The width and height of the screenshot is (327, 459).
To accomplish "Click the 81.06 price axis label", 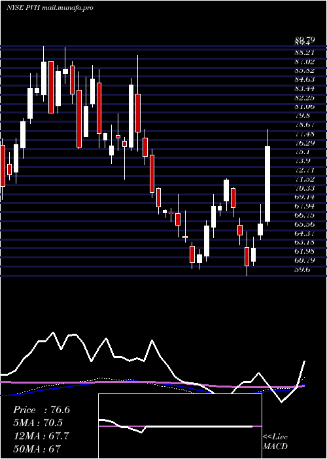I will tap(304, 107).
